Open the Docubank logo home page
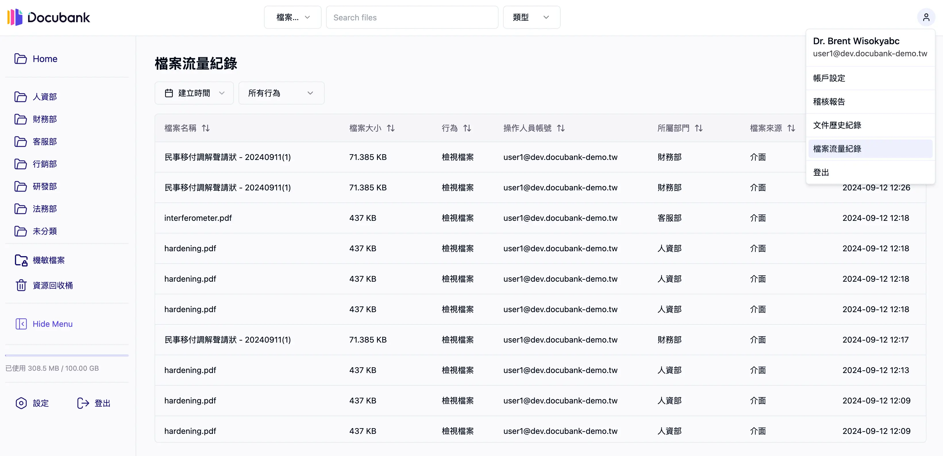The width and height of the screenshot is (943, 456). [x=48, y=17]
